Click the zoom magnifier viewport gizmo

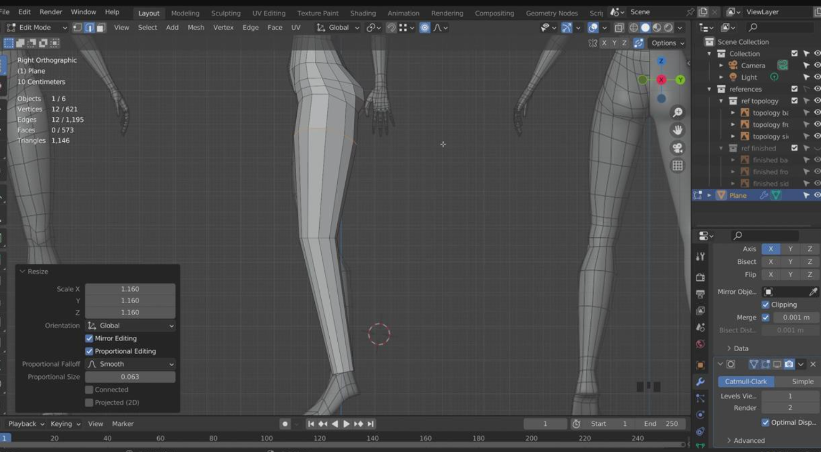677,112
